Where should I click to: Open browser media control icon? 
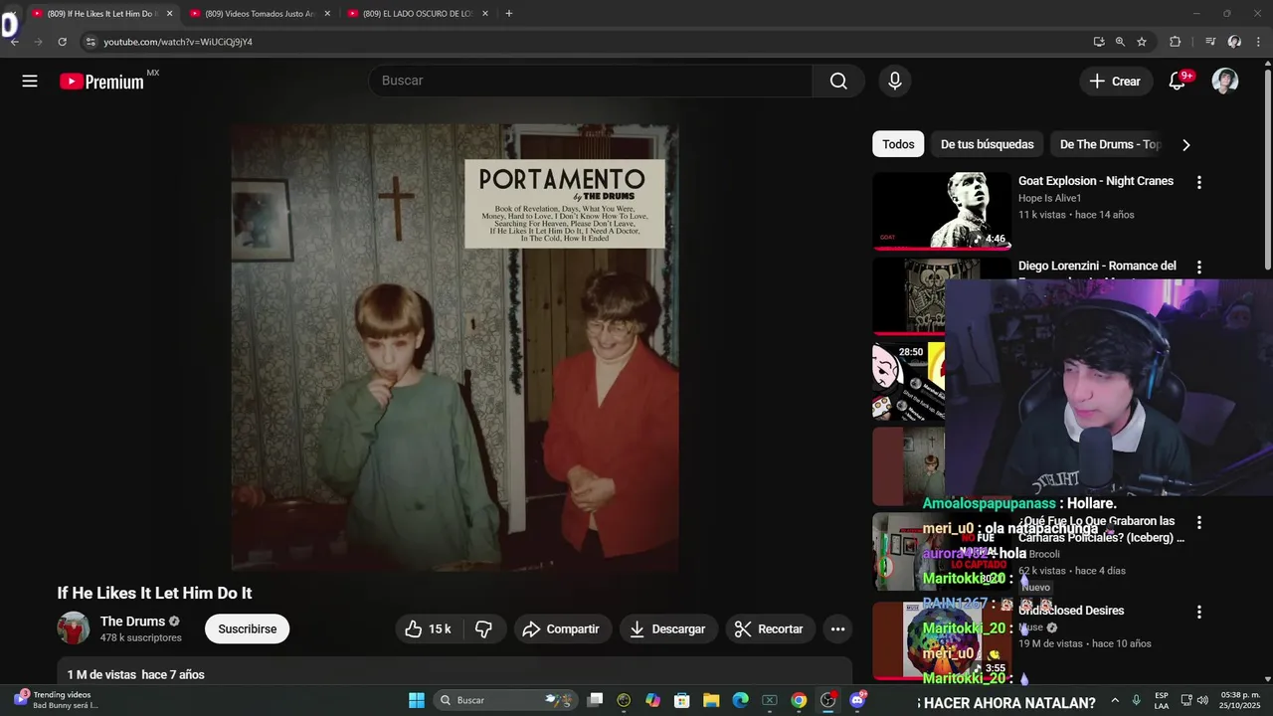[1210, 42]
